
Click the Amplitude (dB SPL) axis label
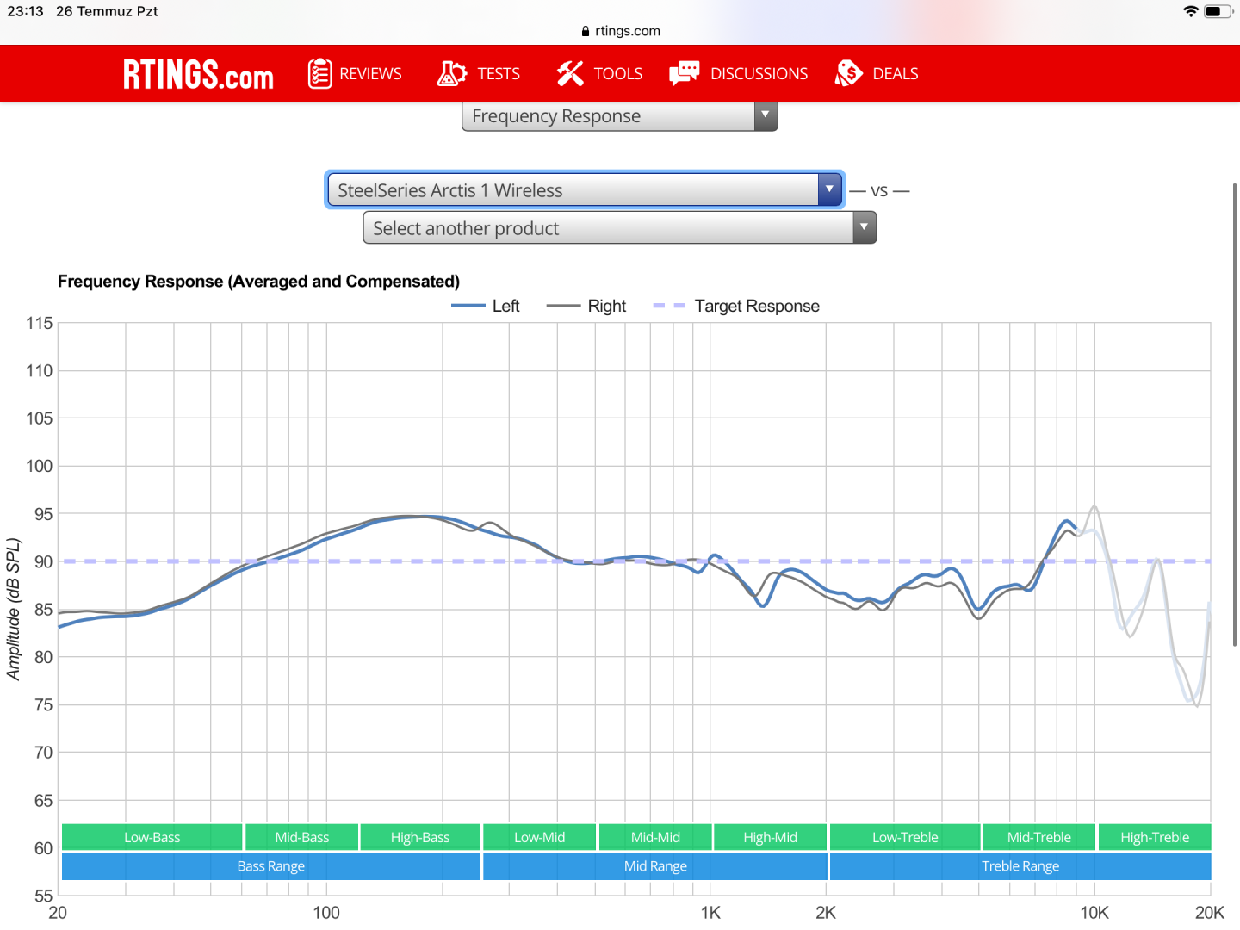(13, 609)
